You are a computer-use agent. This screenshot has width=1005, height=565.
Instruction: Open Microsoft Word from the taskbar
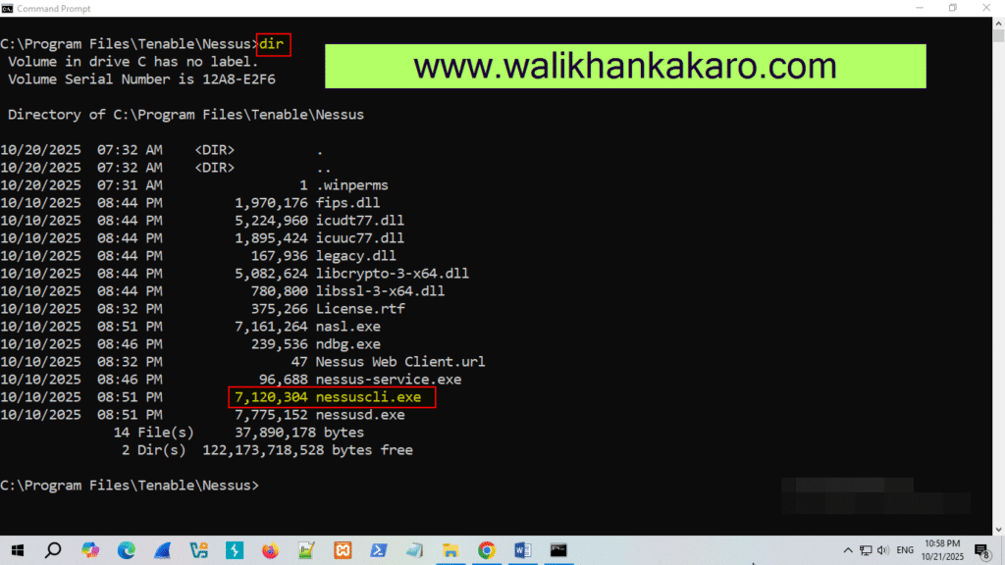(522, 550)
